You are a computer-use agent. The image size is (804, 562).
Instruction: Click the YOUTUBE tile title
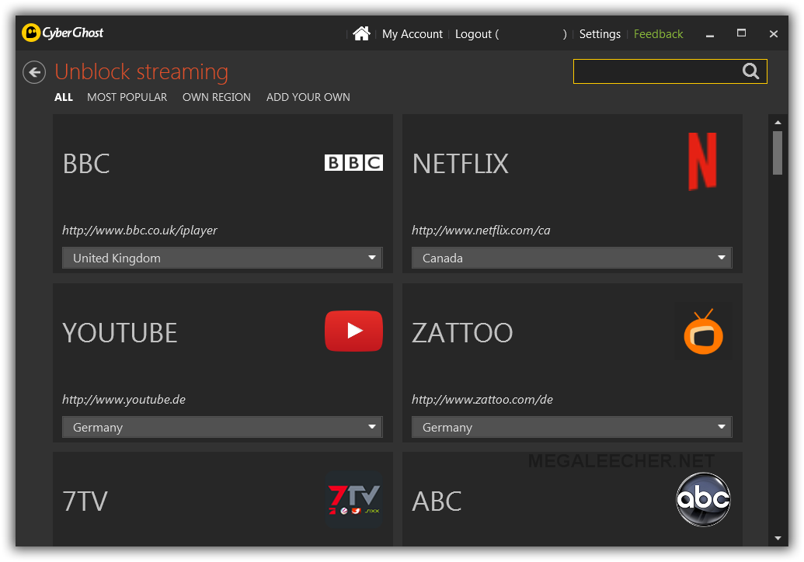[120, 333]
